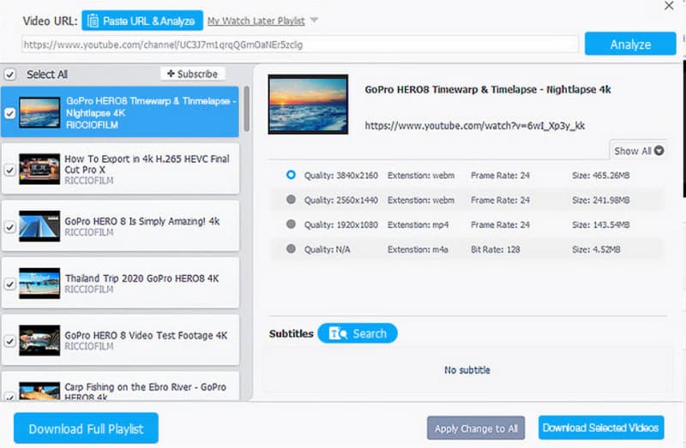This screenshot has height=448, width=686.
Task: Uncheck GoPro HERO 8 Video Test Footage
Action: 9,341
